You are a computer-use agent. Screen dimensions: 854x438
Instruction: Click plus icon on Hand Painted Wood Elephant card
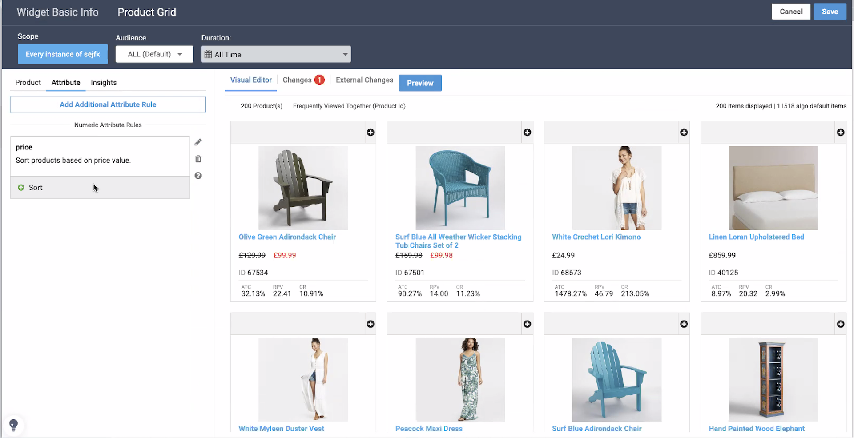pyautogui.click(x=841, y=324)
